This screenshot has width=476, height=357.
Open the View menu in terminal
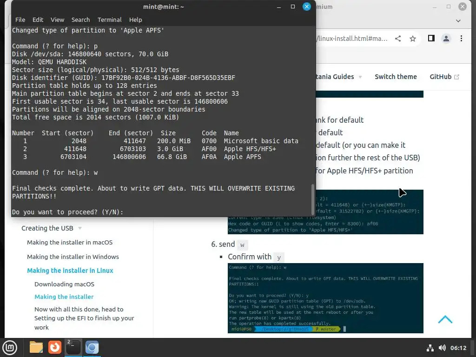coord(57,20)
